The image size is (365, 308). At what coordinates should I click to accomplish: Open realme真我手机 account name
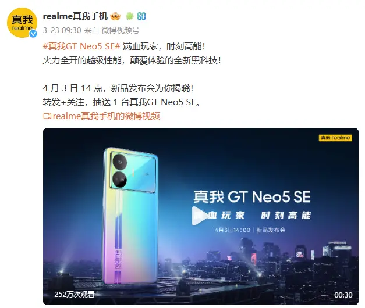(x=75, y=16)
